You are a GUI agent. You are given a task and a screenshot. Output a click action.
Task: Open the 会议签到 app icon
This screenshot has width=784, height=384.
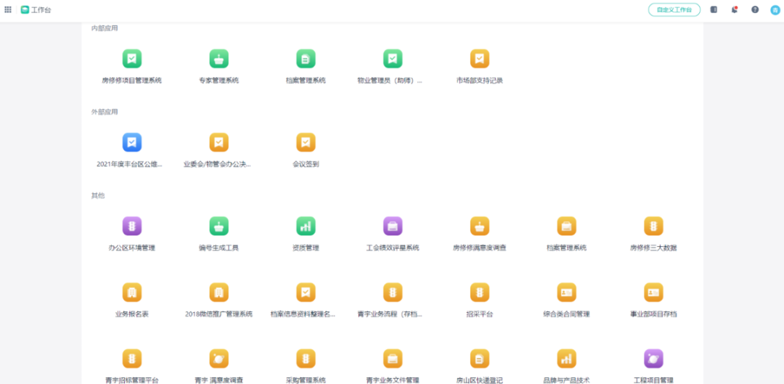(x=306, y=142)
